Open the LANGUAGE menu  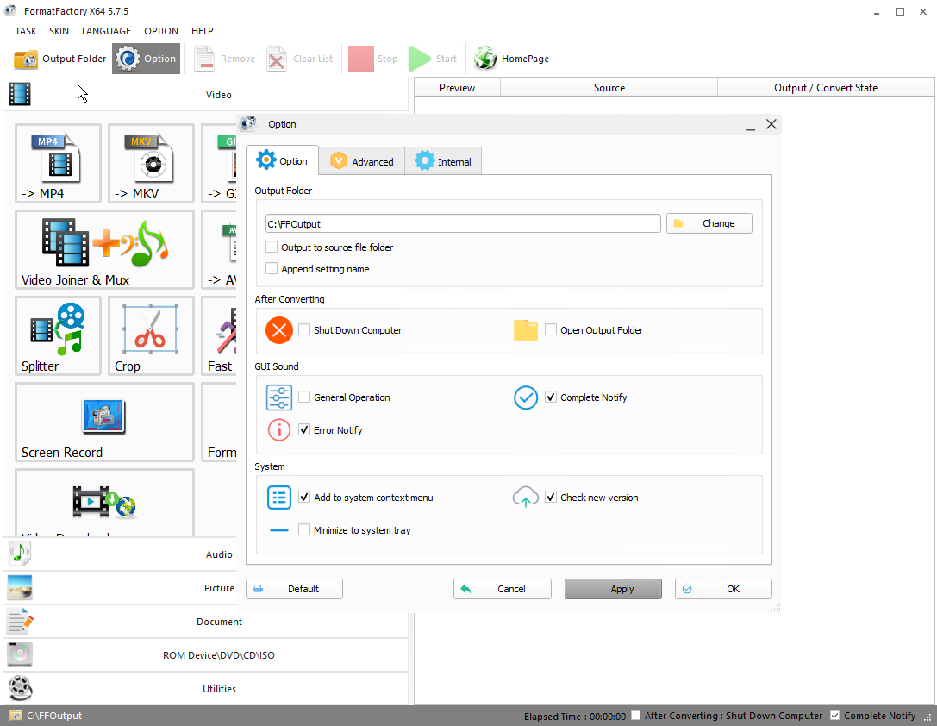coord(106,31)
